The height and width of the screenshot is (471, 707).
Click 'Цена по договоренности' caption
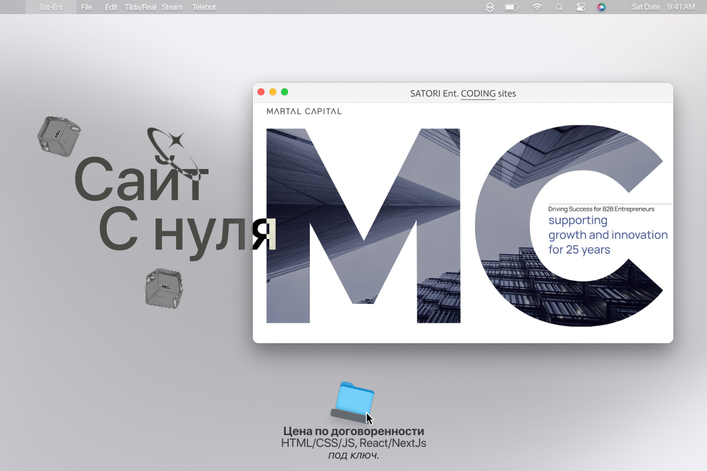click(353, 431)
